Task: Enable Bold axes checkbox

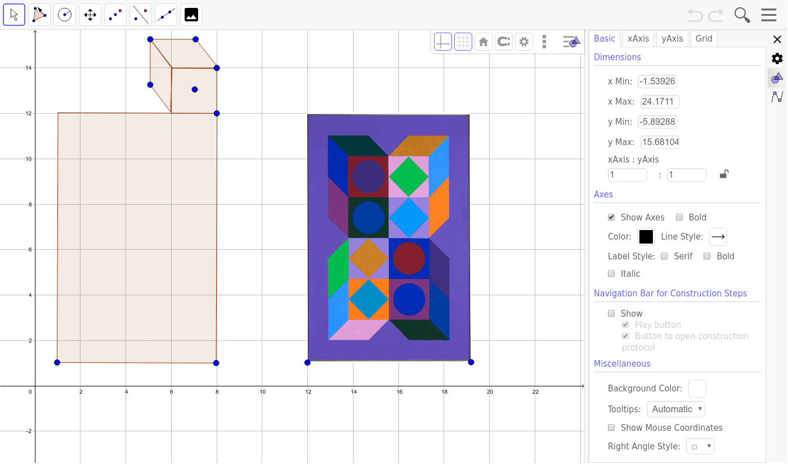Action: point(679,217)
